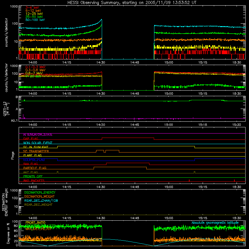Select the FRONT_RATIO legend label
This screenshot has width=249, height=249.
point(35,223)
